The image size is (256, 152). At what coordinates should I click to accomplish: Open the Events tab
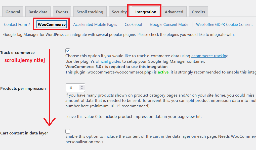(62, 12)
